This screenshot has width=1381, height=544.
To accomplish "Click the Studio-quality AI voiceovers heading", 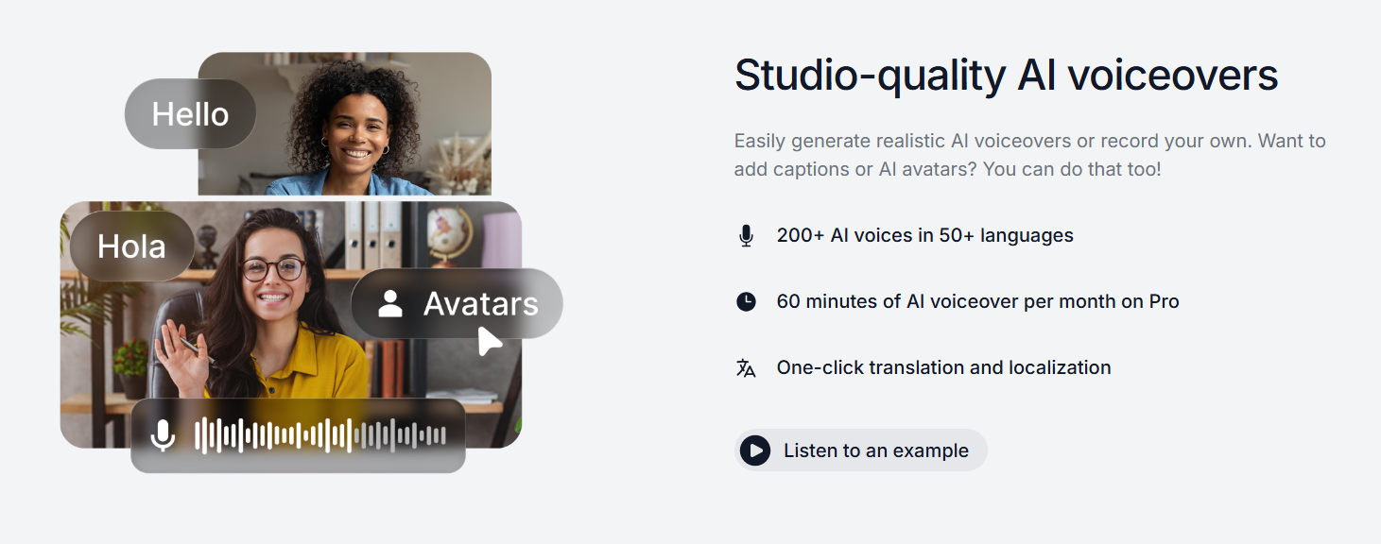I will tap(1006, 76).
